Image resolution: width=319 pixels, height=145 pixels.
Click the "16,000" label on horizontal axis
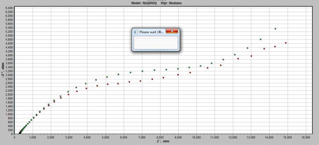[306, 138]
